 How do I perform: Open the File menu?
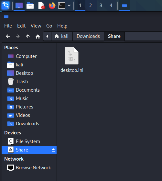coord(8,26)
